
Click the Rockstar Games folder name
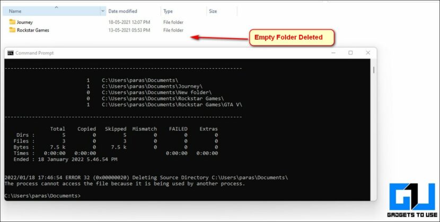tap(33, 30)
